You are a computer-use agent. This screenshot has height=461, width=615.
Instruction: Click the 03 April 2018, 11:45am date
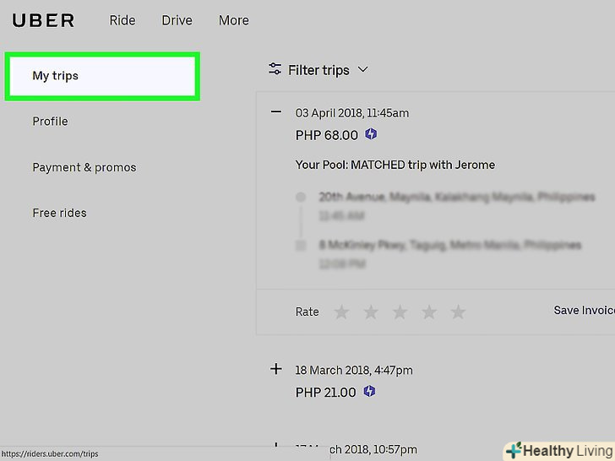point(352,113)
